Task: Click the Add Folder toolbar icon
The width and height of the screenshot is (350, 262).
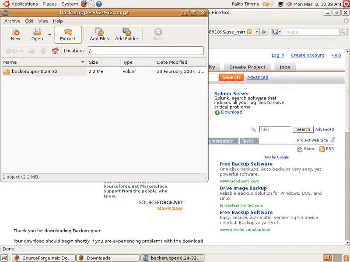Action: (x=126, y=34)
